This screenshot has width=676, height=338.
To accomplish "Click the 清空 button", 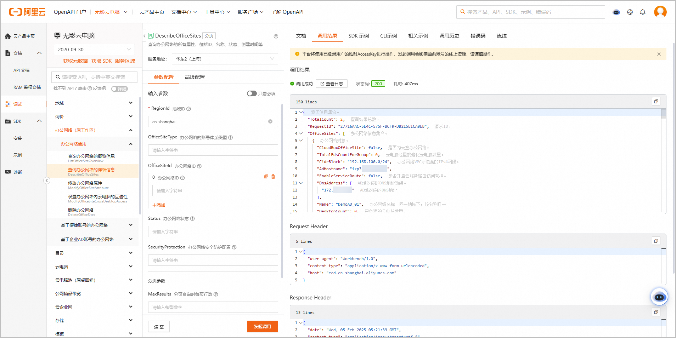I will click(159, 326).
